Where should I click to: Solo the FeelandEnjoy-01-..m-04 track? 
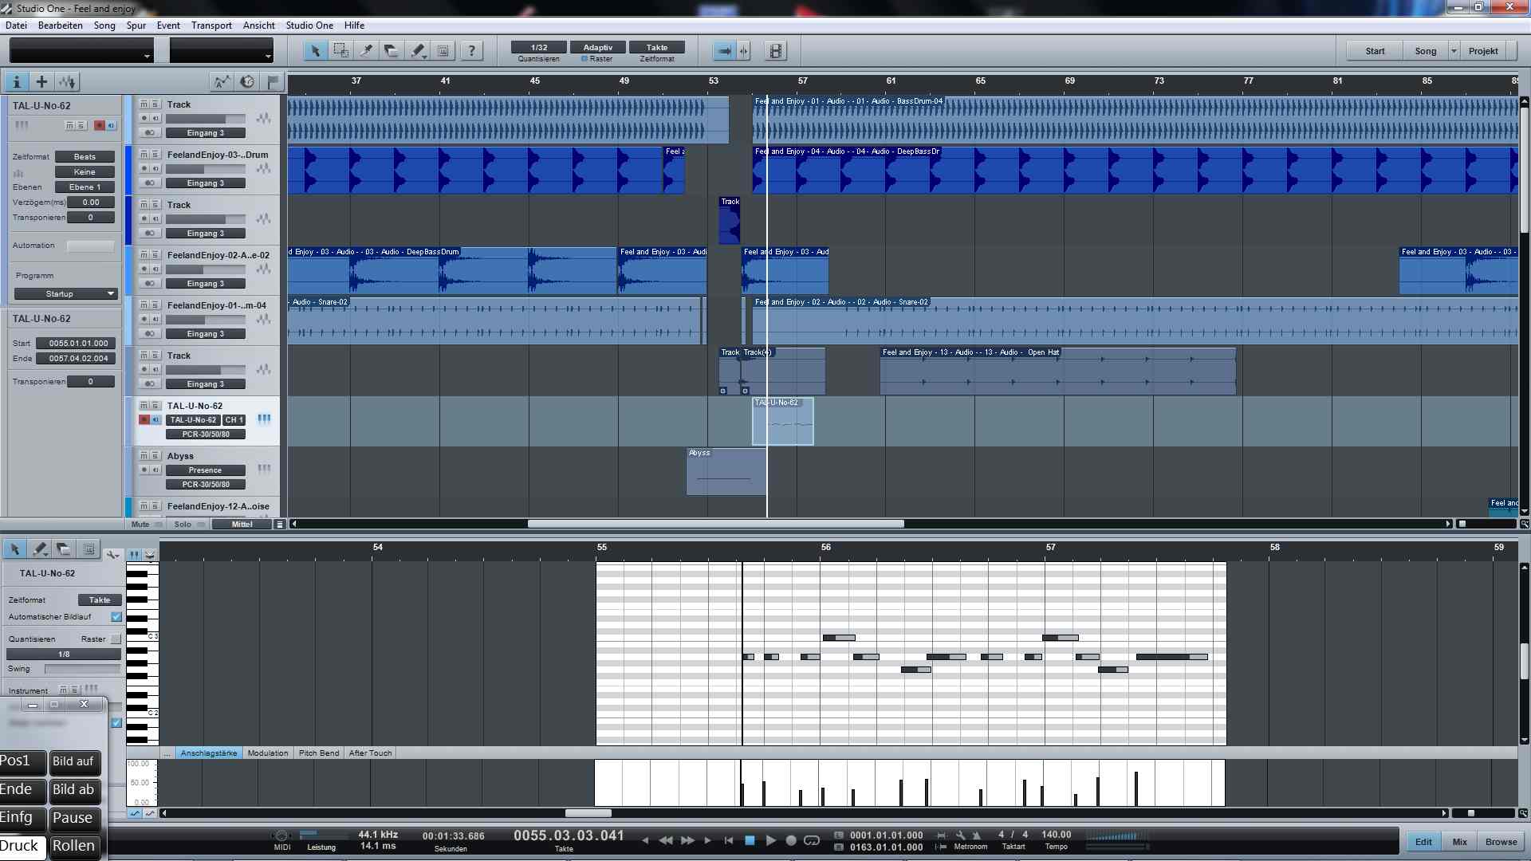click(155, 305)
